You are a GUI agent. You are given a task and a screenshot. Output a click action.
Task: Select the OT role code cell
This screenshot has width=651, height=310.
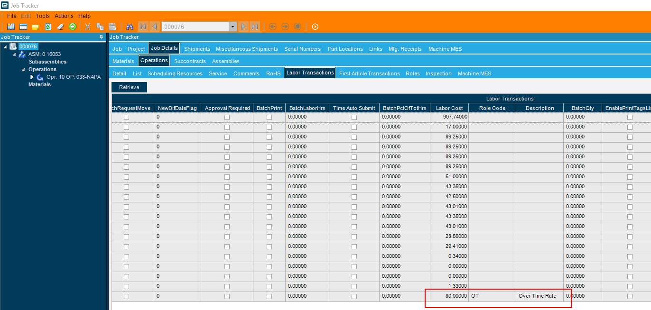coord(492,296)
